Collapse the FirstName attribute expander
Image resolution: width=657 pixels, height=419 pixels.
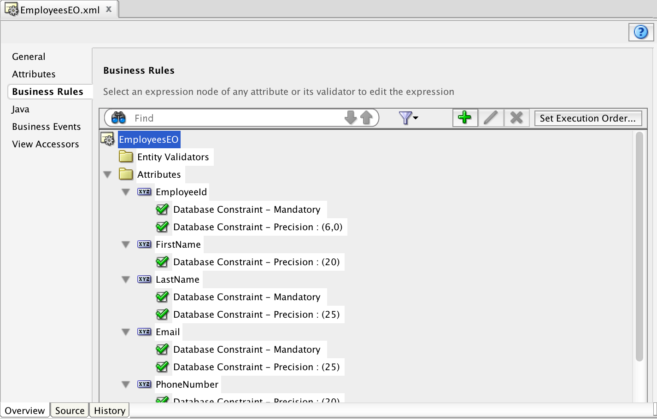pyautogui.click(x=126, y=244)
